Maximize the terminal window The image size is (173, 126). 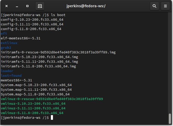(27, 6)
